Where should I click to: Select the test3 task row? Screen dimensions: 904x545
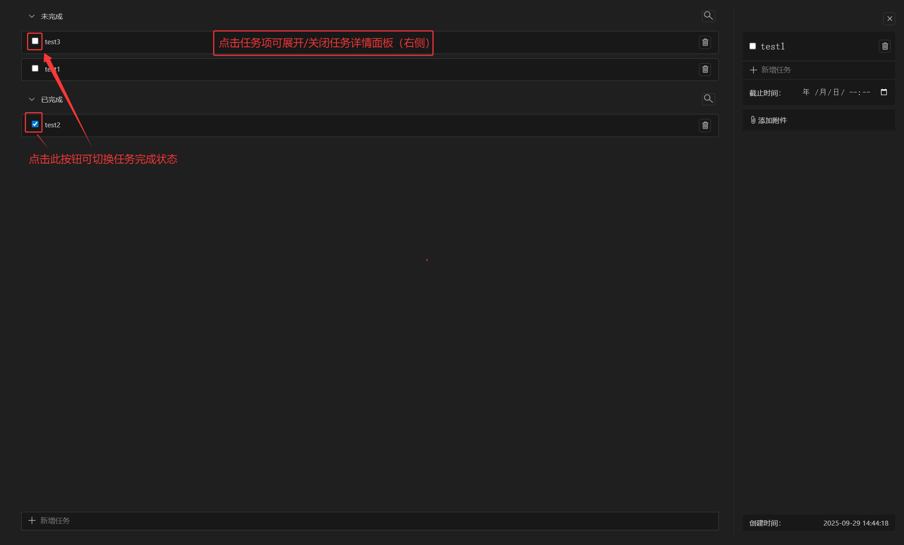click(370, 42)
